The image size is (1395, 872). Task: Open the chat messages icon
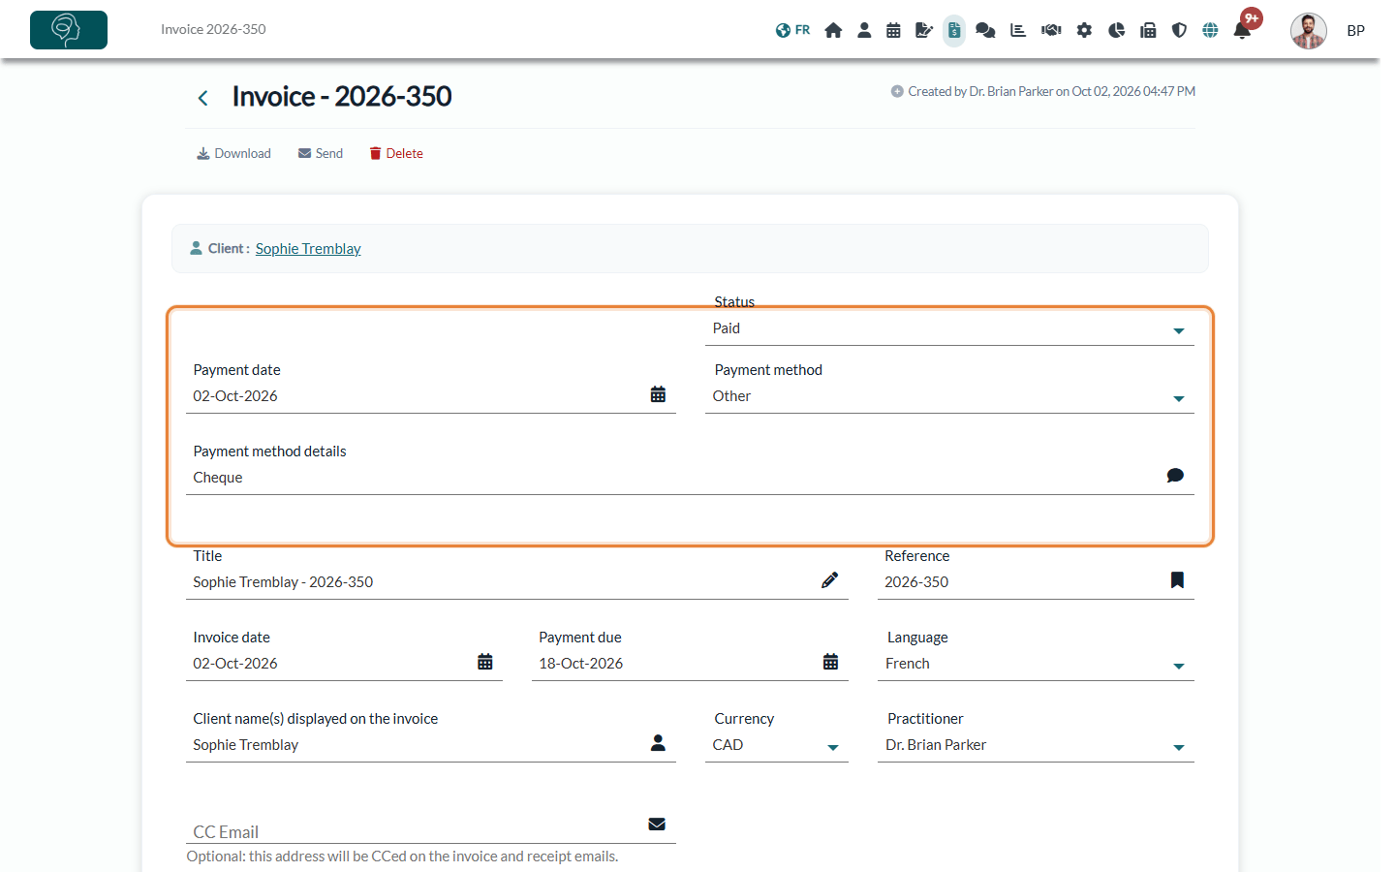tap(985, 30)
